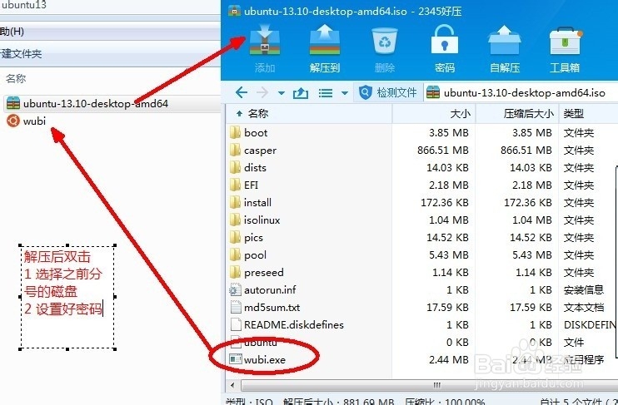This screenshot has width=618, height=405.
Task: Open the 工具箱 (Toolbox) icon
Action: [x=565, y=49]
